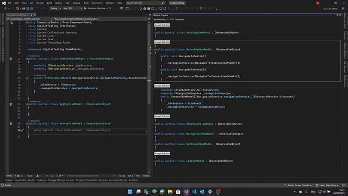
Task: Switch to the CodeLens tab
Action: tap(41, 180)
